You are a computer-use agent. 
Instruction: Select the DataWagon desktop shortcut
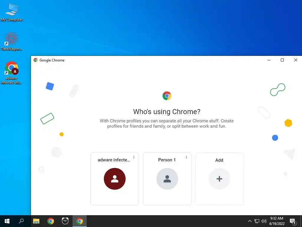tap(12, 41)
